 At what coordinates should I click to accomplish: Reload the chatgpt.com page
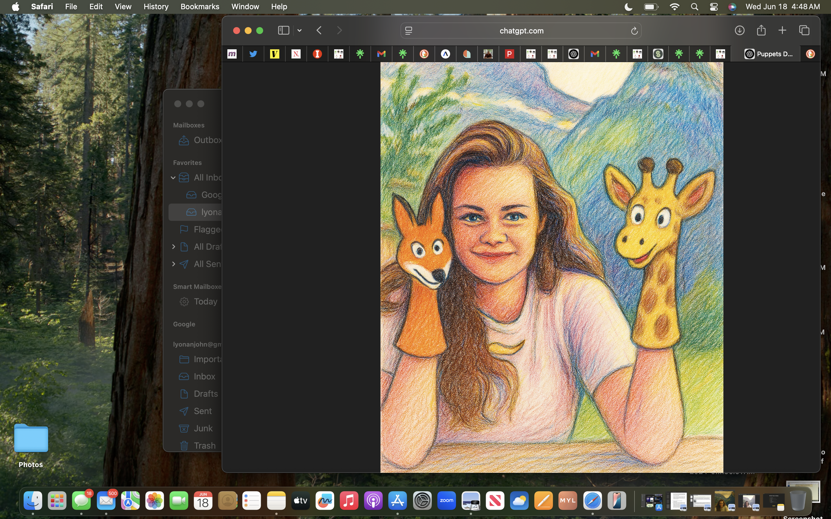coord(634,31)
